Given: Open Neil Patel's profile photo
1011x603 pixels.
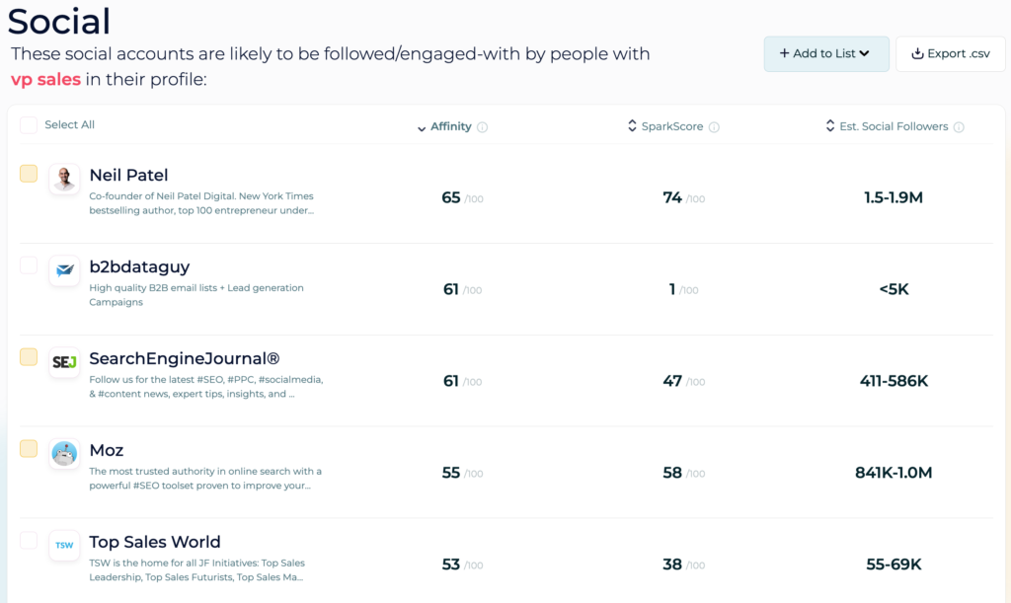Looking at the screenshot, I should click(64, 179).
